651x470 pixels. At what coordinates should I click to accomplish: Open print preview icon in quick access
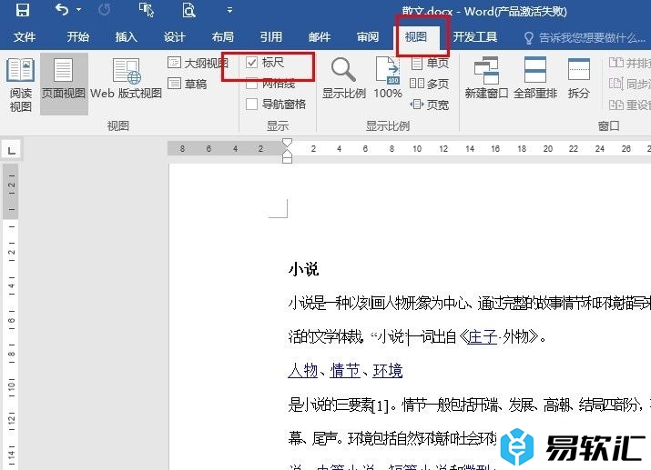(x=188, y=9)
